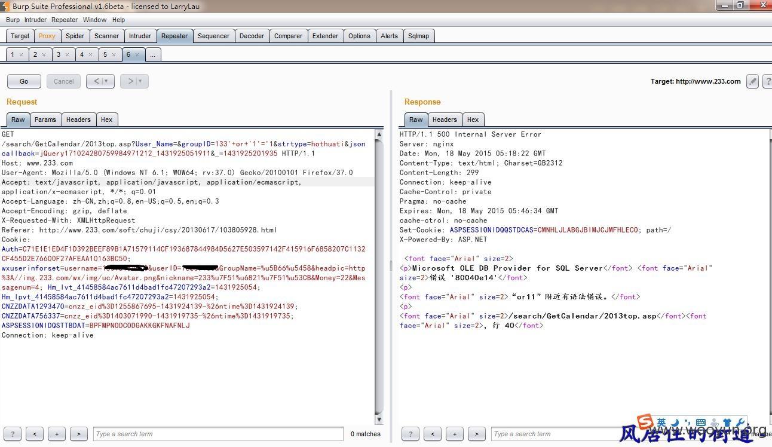Viewport: 772px width, 447px height.
Task: Select the response Raw tab
Action: click(x=416, y=120)
